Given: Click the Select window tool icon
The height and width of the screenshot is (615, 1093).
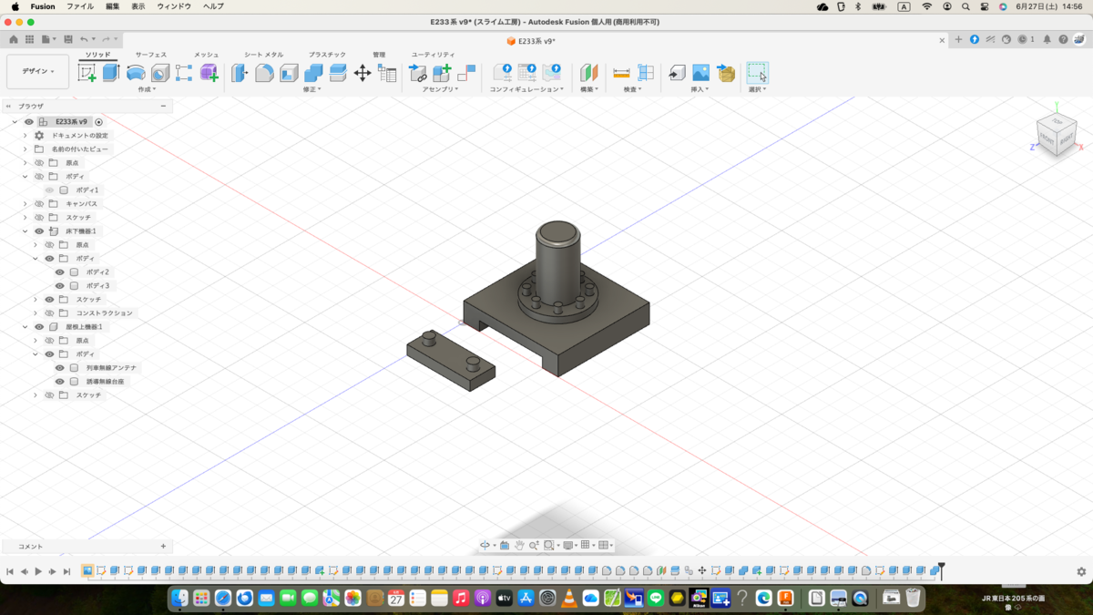Looking at the screenshot, I should pos(758,73).
